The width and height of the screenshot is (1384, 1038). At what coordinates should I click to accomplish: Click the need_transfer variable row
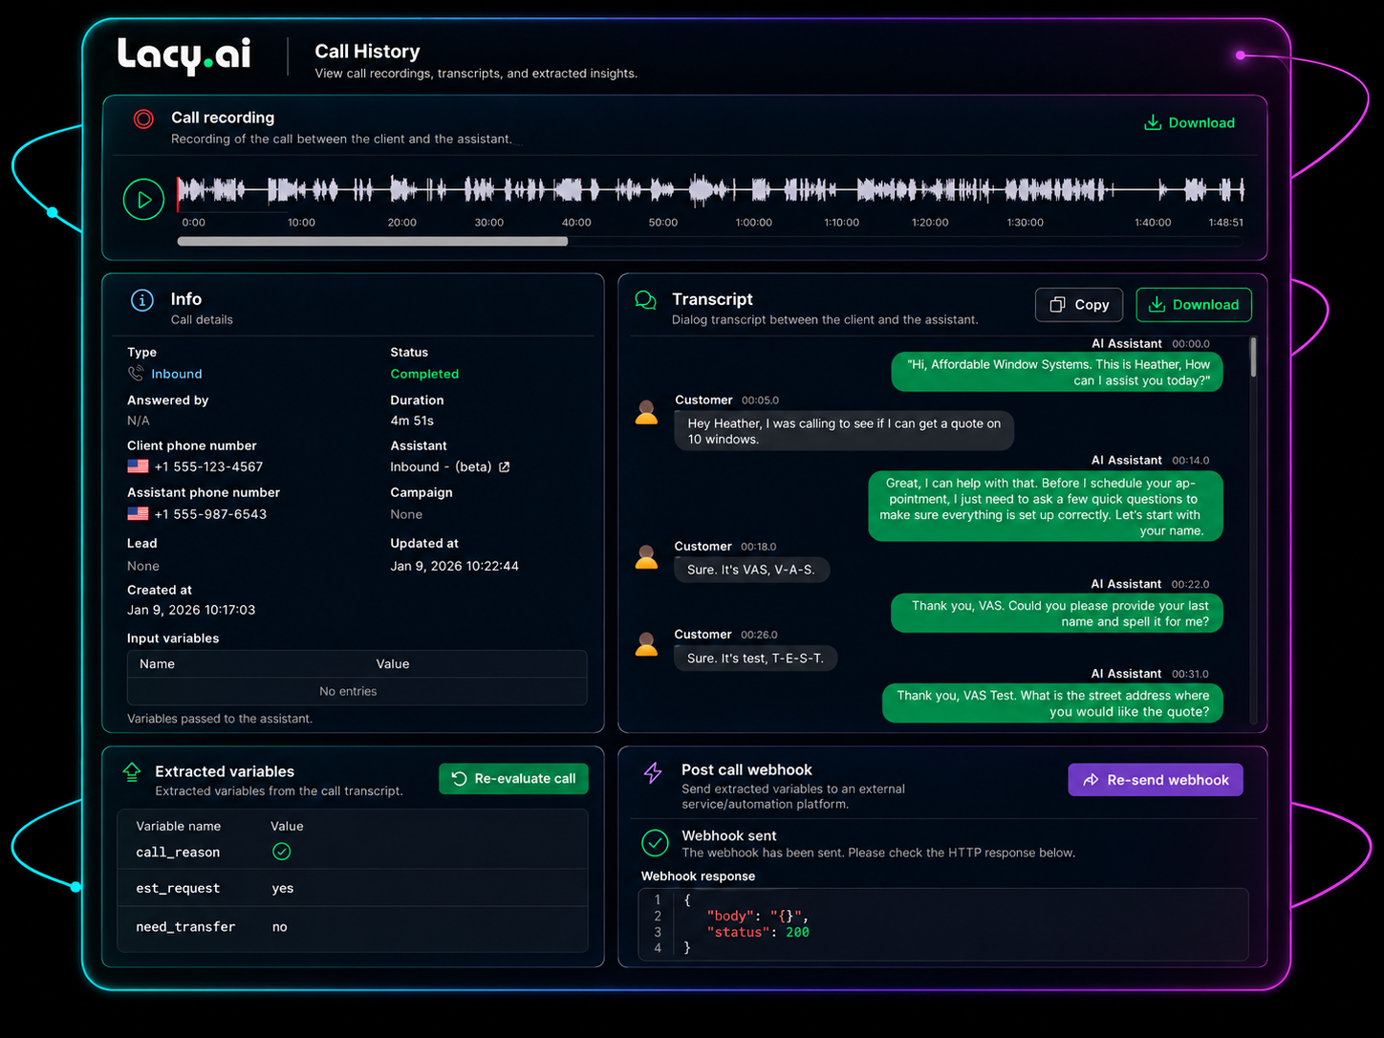pos(352,927)
